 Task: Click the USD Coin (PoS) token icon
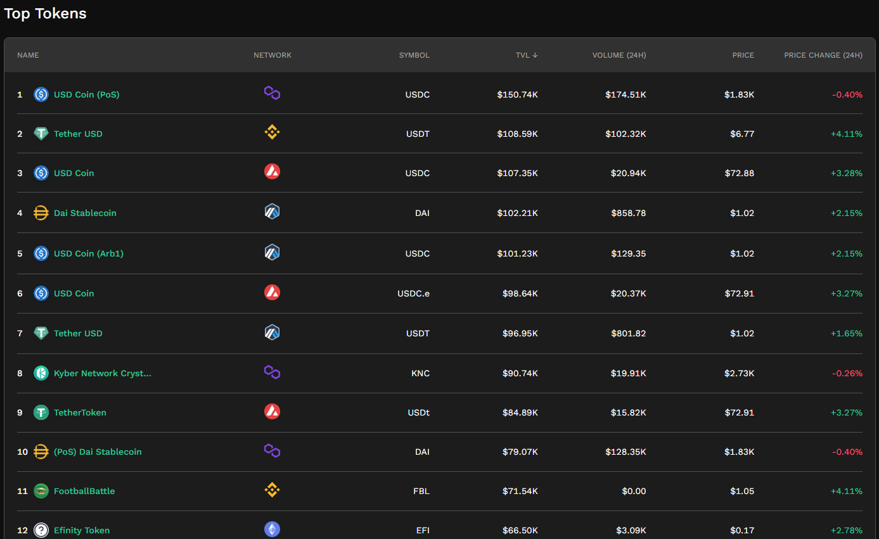[x=41, y=94]
